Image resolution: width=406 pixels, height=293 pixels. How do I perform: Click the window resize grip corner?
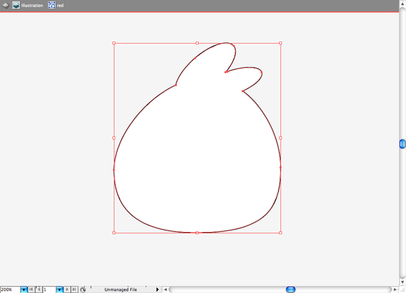(402, 290)
